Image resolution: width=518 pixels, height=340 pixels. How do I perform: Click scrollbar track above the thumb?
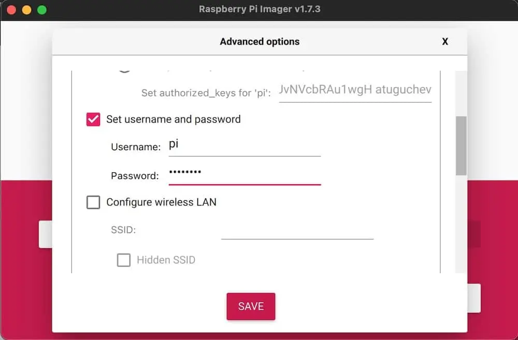click(461, 94)
